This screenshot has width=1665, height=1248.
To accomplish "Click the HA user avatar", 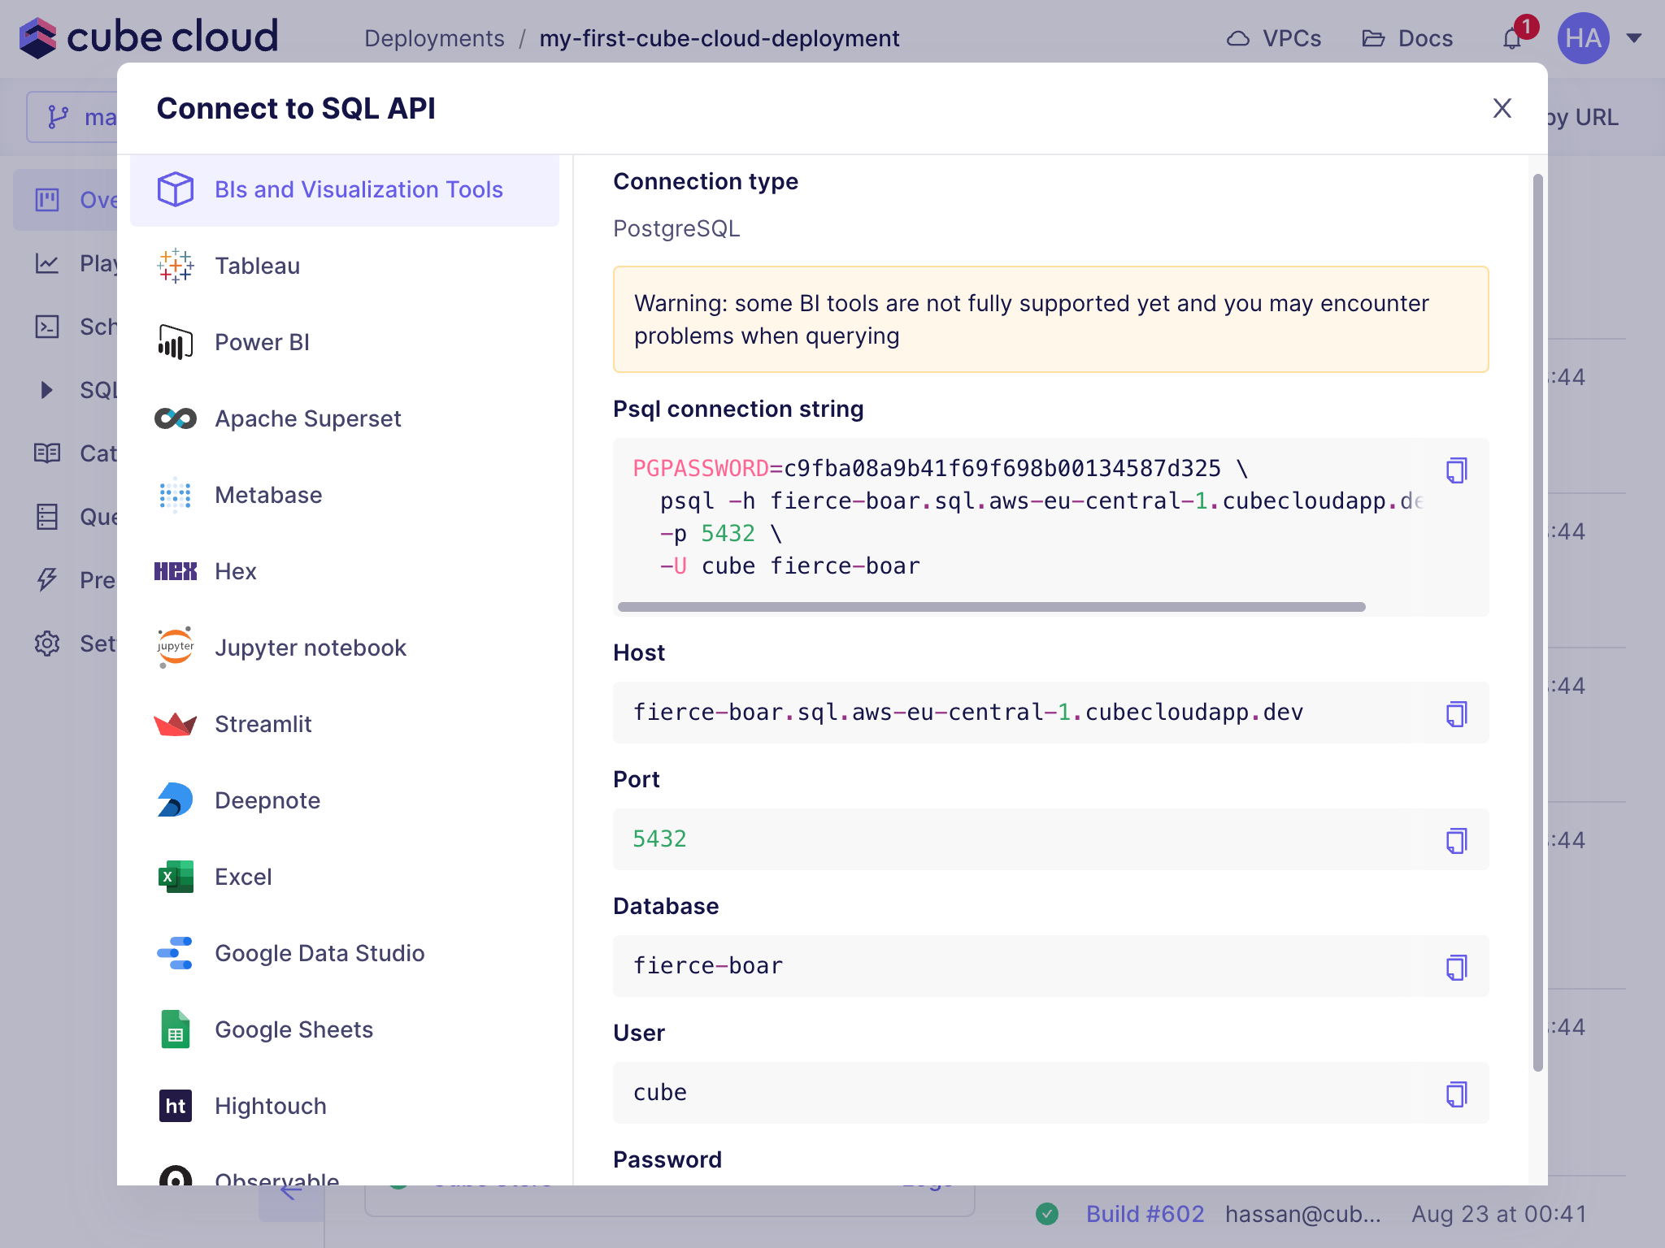I will point(1583,38).
